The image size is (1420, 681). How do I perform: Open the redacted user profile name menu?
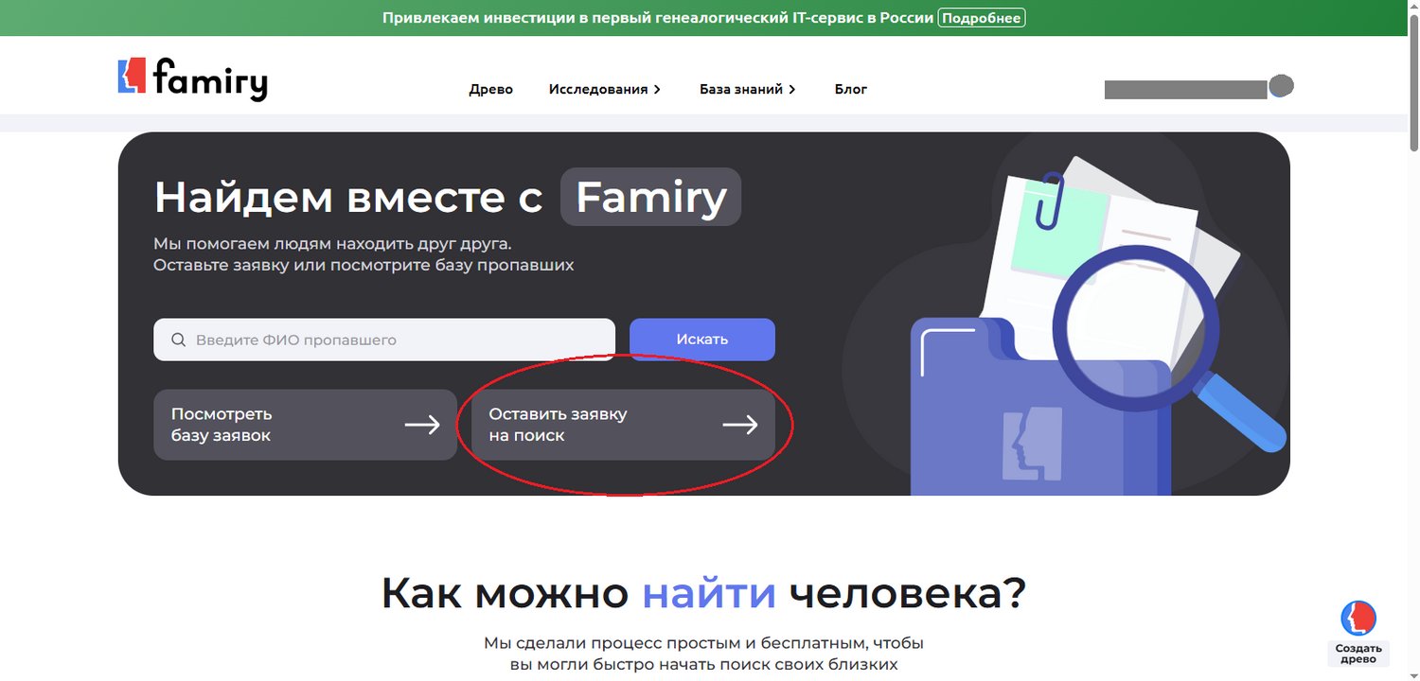[x=1184, y=90]
